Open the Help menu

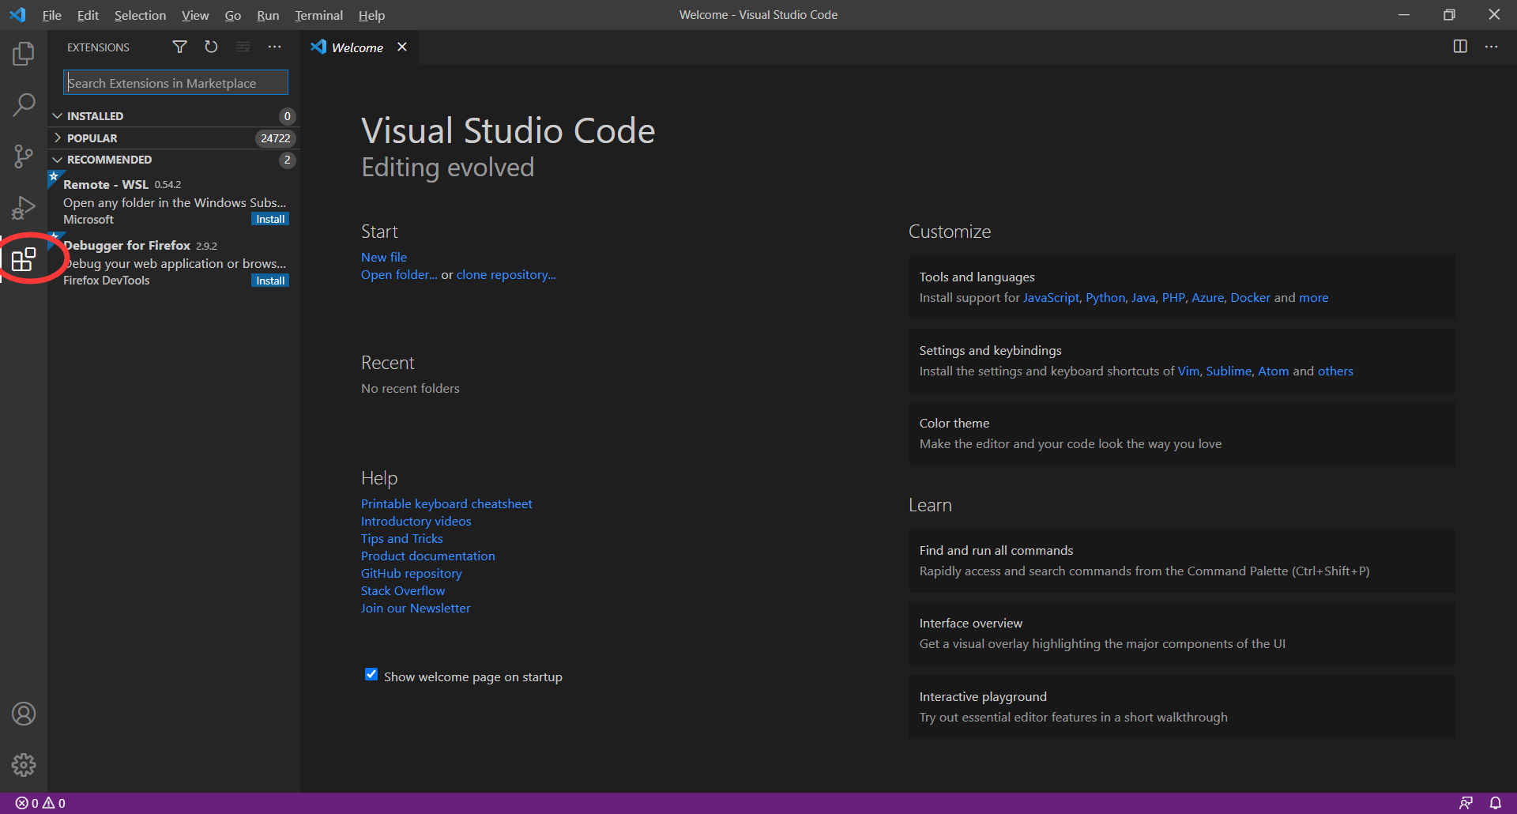click(x=371, y=15)
